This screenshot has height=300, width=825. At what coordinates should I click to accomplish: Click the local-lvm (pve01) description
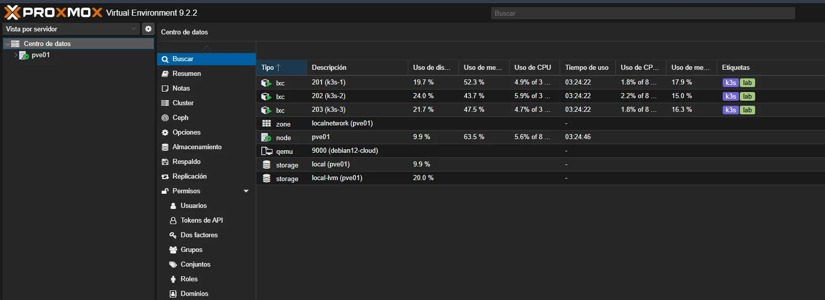(x=337, y=178)
